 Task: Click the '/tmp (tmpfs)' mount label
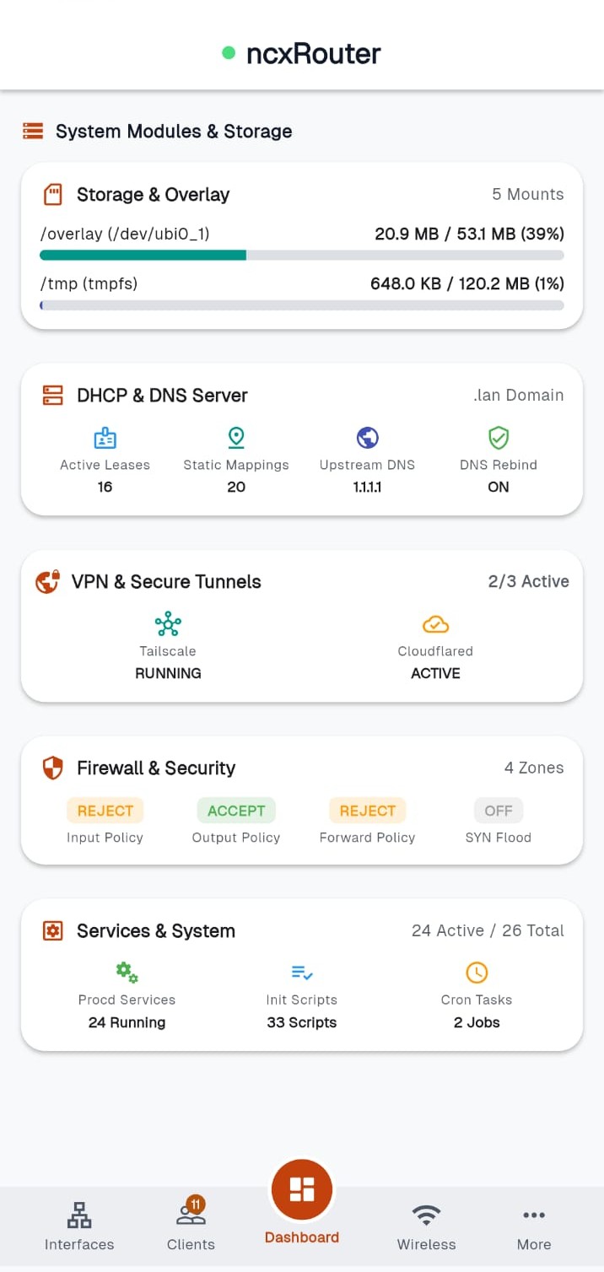pos(89,283)
